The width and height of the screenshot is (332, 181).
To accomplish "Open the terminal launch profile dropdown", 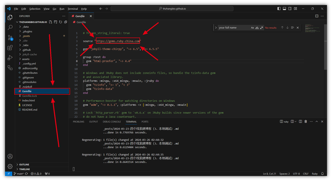I will [295, 122].
